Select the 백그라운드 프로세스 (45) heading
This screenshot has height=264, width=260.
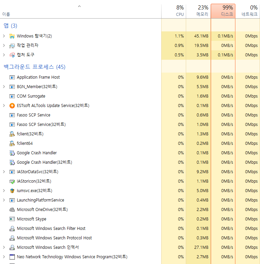click(x=34, y=67)
